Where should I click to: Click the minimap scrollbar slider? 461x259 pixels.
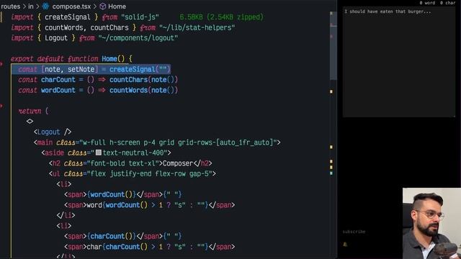pyautogui.click(x=333, y=45)
